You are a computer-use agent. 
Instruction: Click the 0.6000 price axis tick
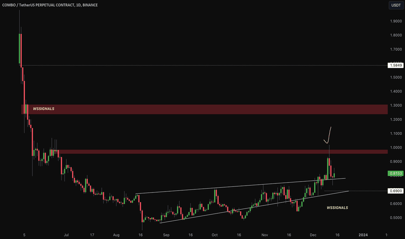(396, 204)
